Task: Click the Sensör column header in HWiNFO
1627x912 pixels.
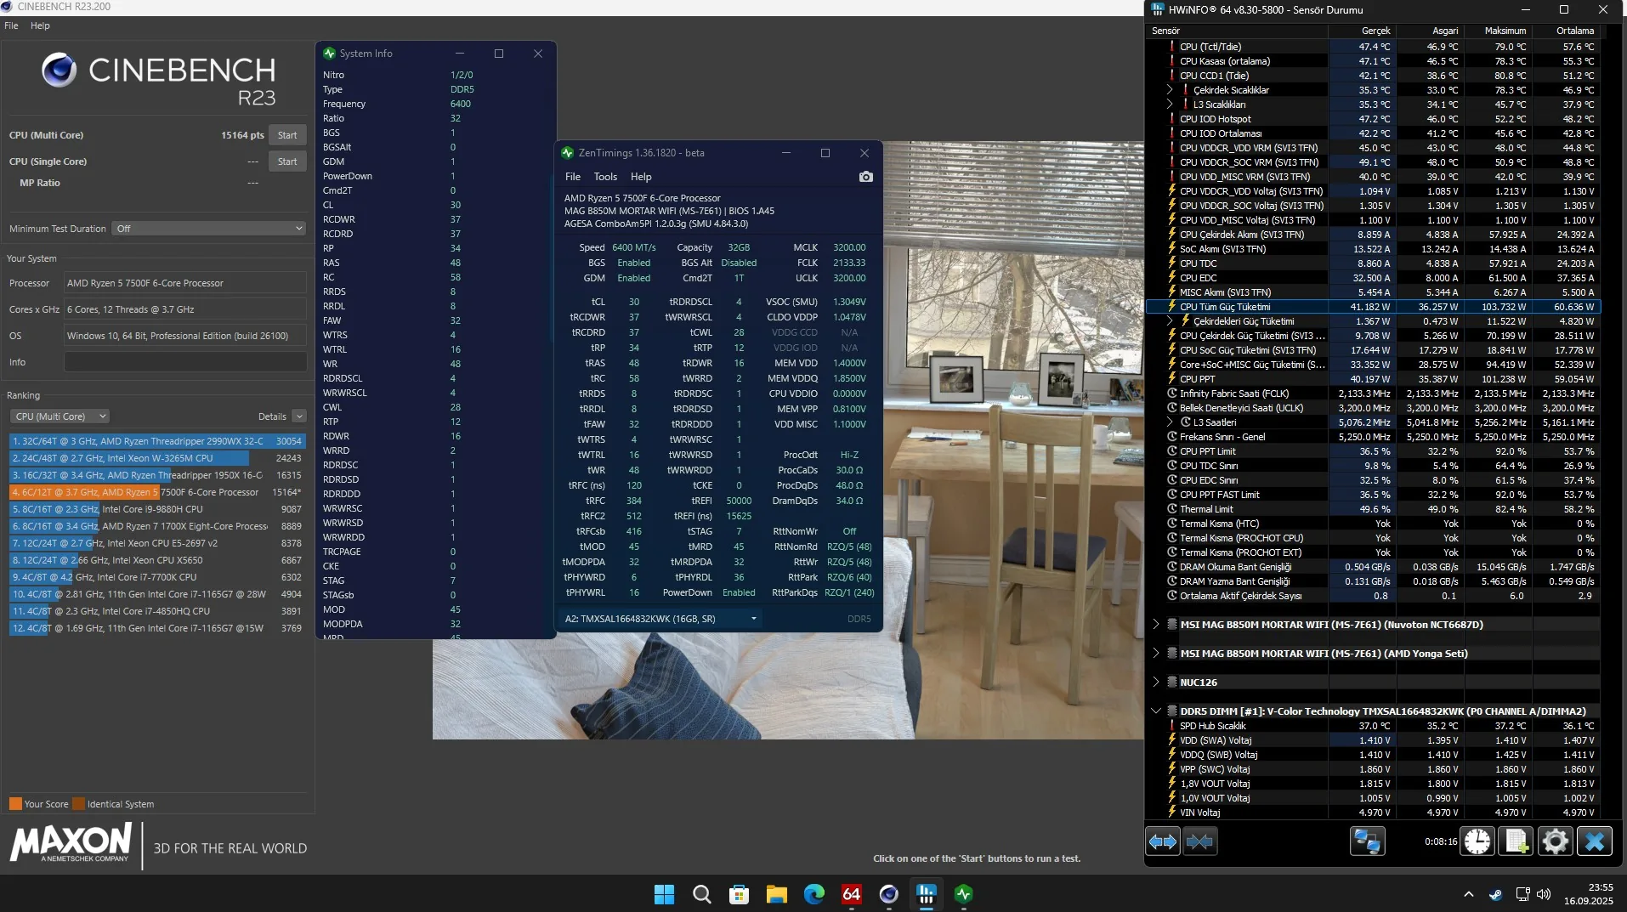Action: coord(1238,31)
